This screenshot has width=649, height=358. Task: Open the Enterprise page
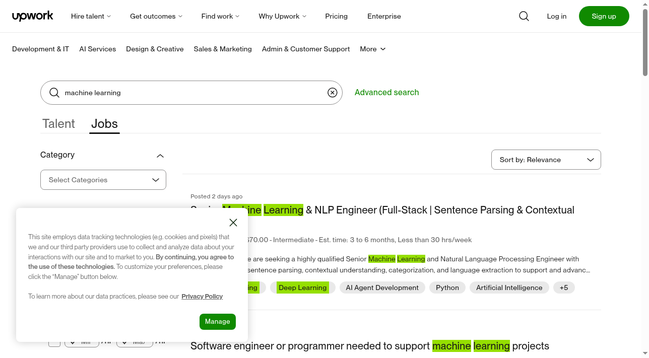click(x=384, y=16)
